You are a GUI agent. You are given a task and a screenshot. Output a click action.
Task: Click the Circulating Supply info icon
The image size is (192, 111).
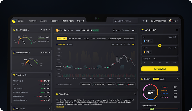27,92
